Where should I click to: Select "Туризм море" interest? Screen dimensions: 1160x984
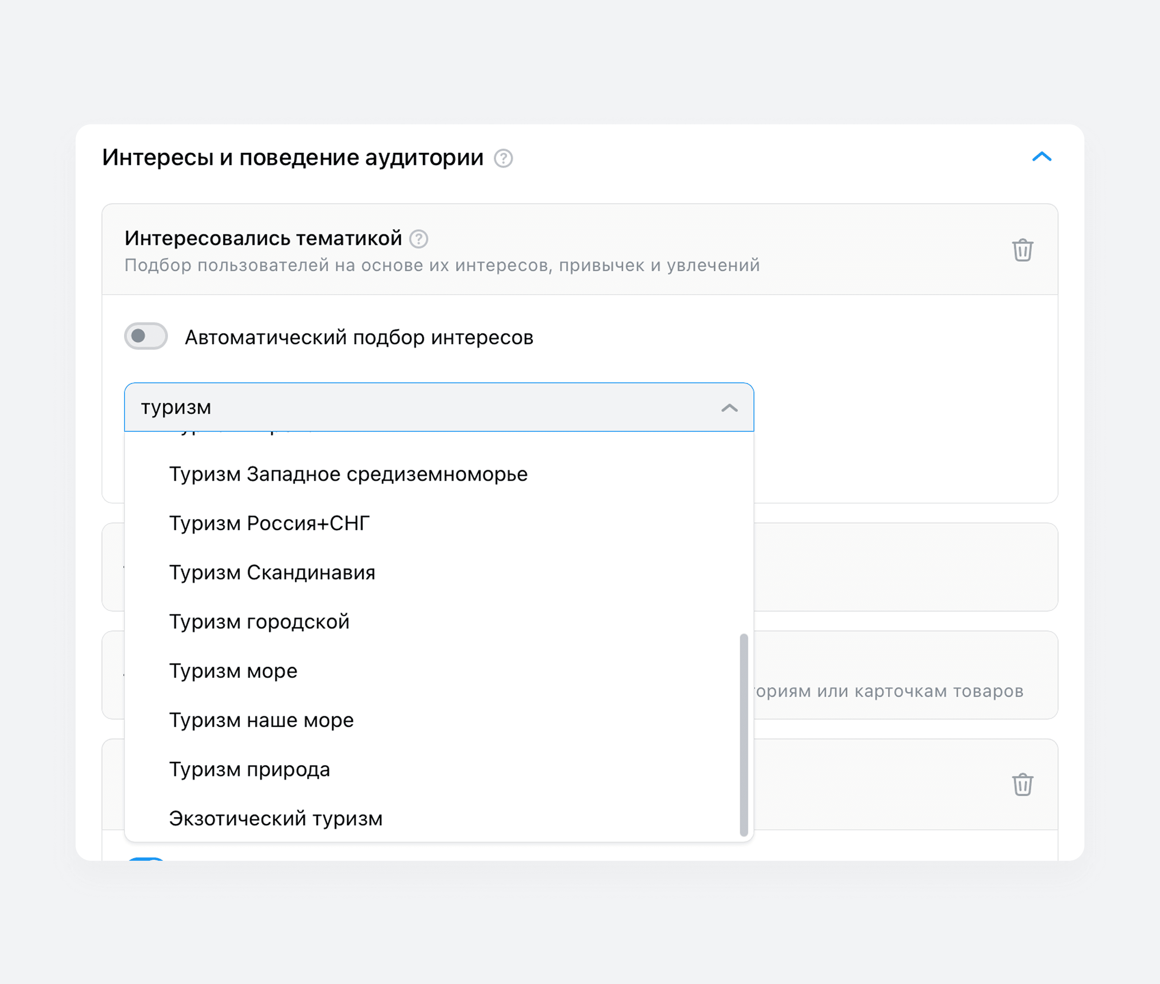(233, 671)
